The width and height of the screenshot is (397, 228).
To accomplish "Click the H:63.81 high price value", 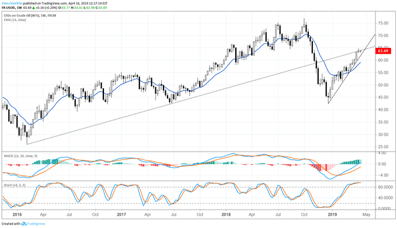I will [76, 8].
